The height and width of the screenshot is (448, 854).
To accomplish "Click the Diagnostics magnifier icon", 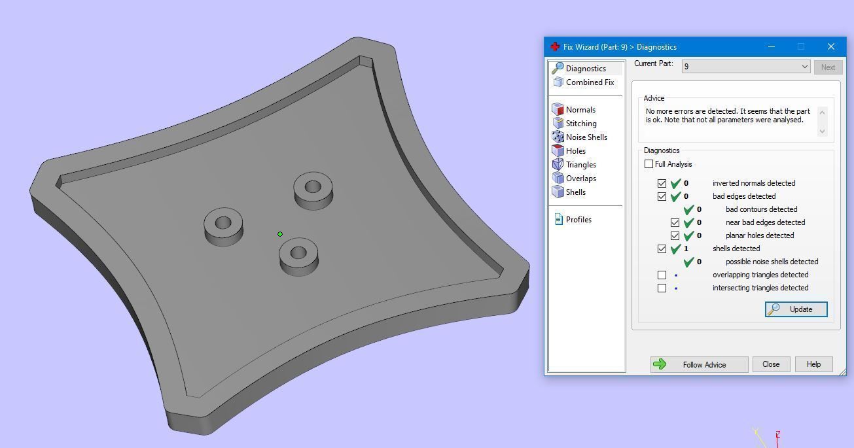I will (x=558, y=69).
